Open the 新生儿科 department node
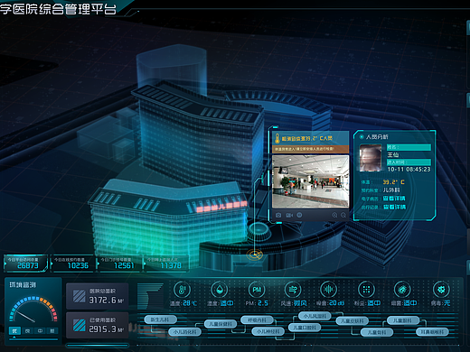Viewport: 470px width, 352px height. tap(160, 320)
